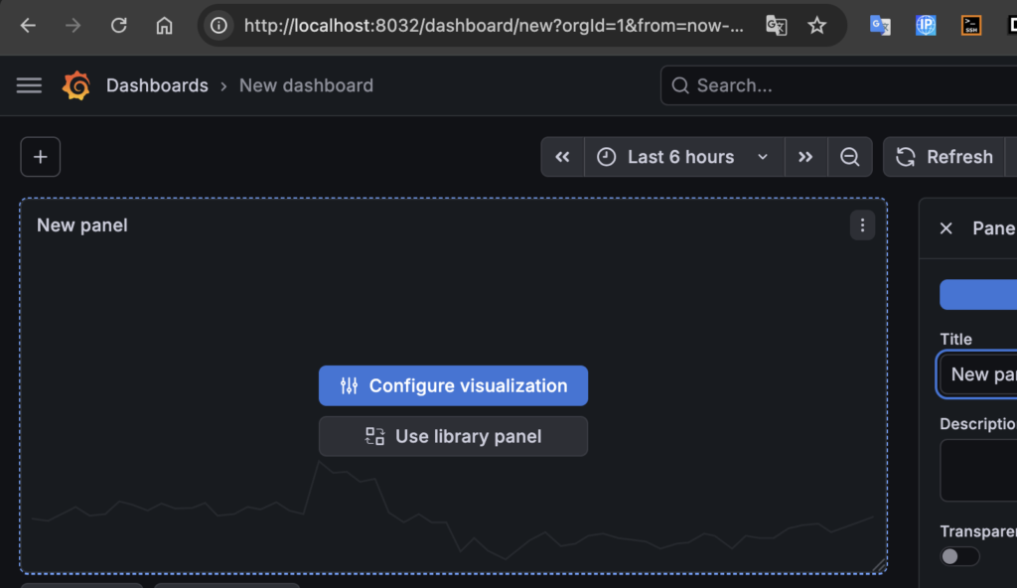
Task: Refresh the dashboard
Action: click(944, 156)
